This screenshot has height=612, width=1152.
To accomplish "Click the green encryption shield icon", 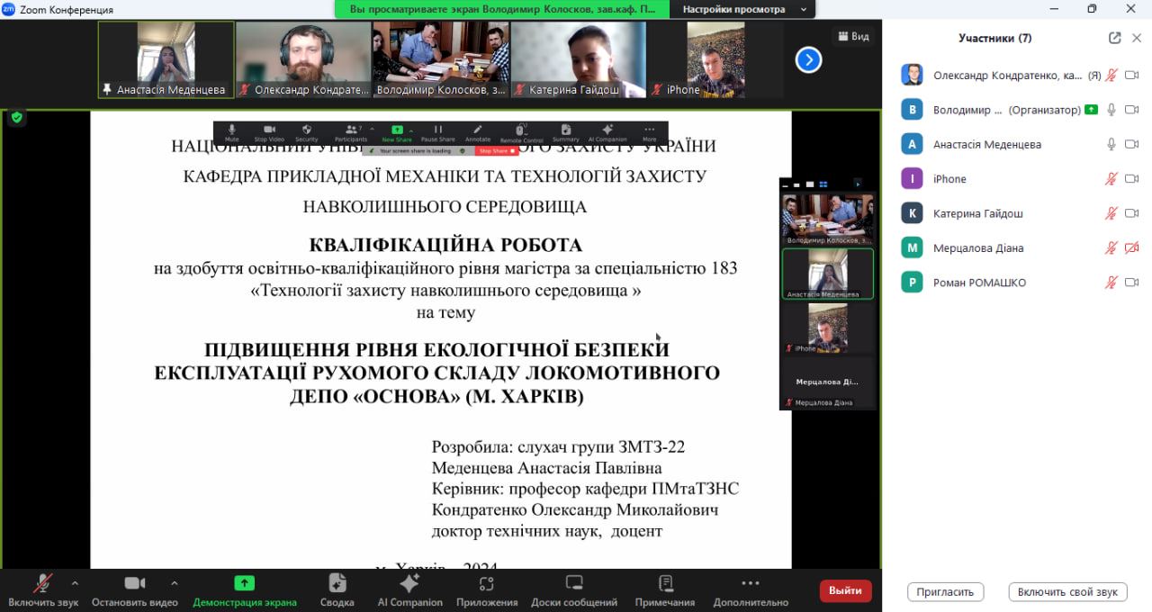I will (16, 117).
